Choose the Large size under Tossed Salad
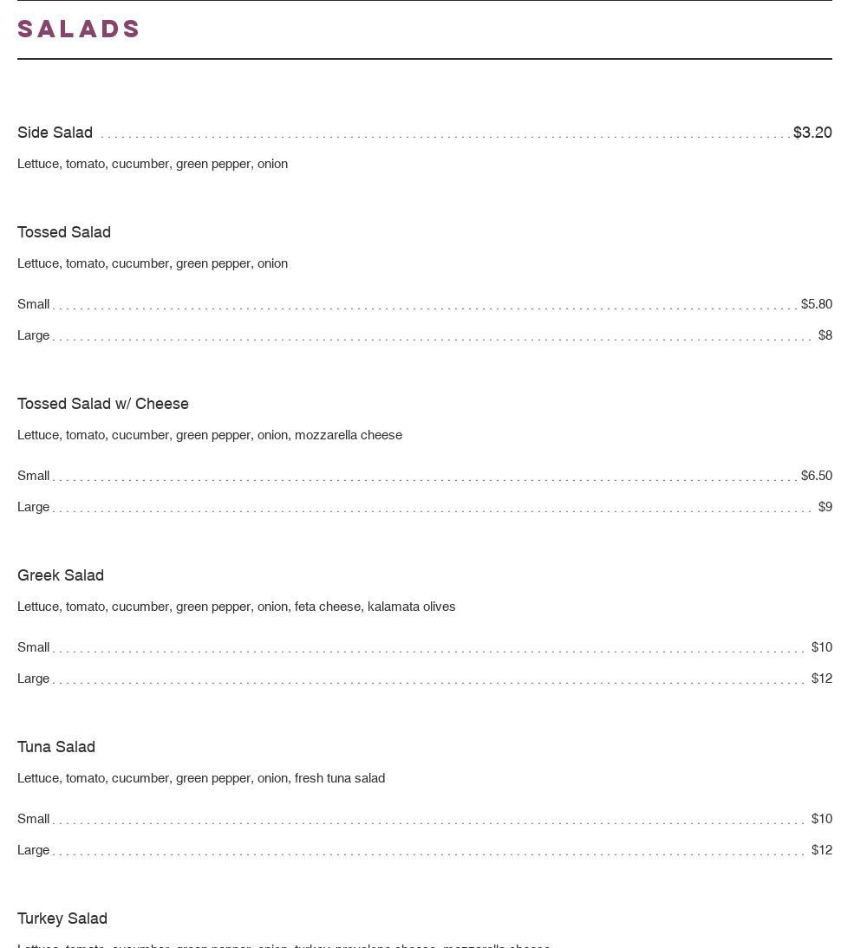 pos(34,335)
